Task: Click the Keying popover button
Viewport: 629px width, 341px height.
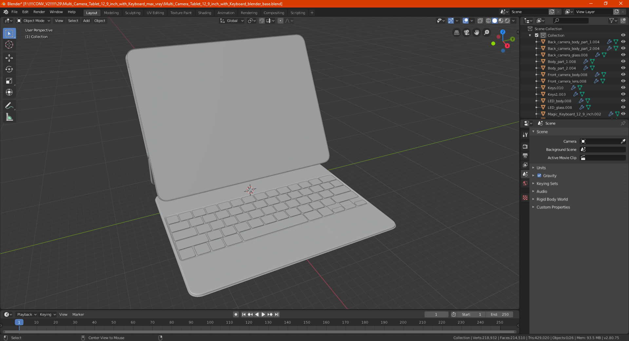Action: (x=48, y=314)
